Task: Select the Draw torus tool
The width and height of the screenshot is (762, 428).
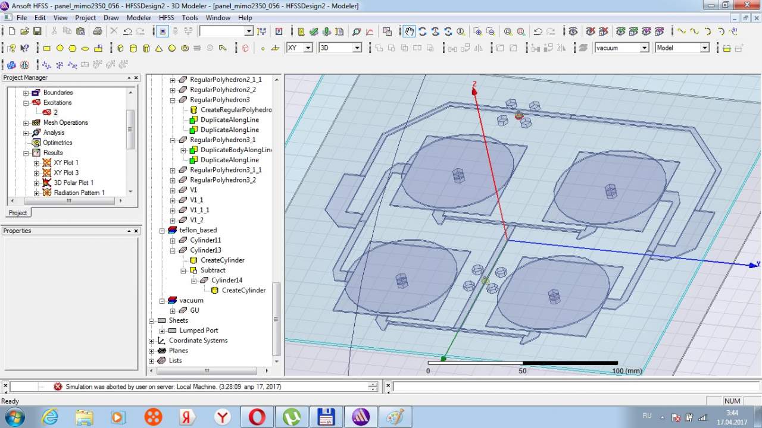Action: click(185, 48)
